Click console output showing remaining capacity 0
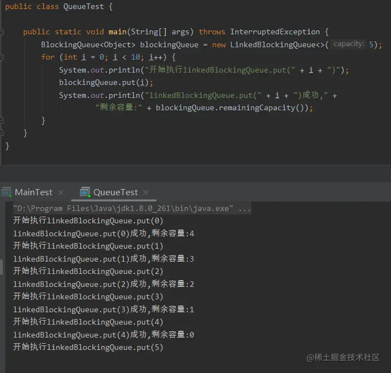Image resolution: width=391 pixels, height=373 pixels. (104, 335)
